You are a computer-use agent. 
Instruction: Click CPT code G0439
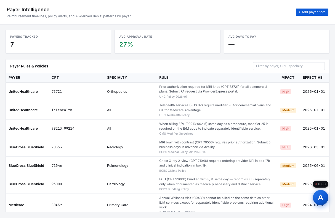click(x=57, y=205)
